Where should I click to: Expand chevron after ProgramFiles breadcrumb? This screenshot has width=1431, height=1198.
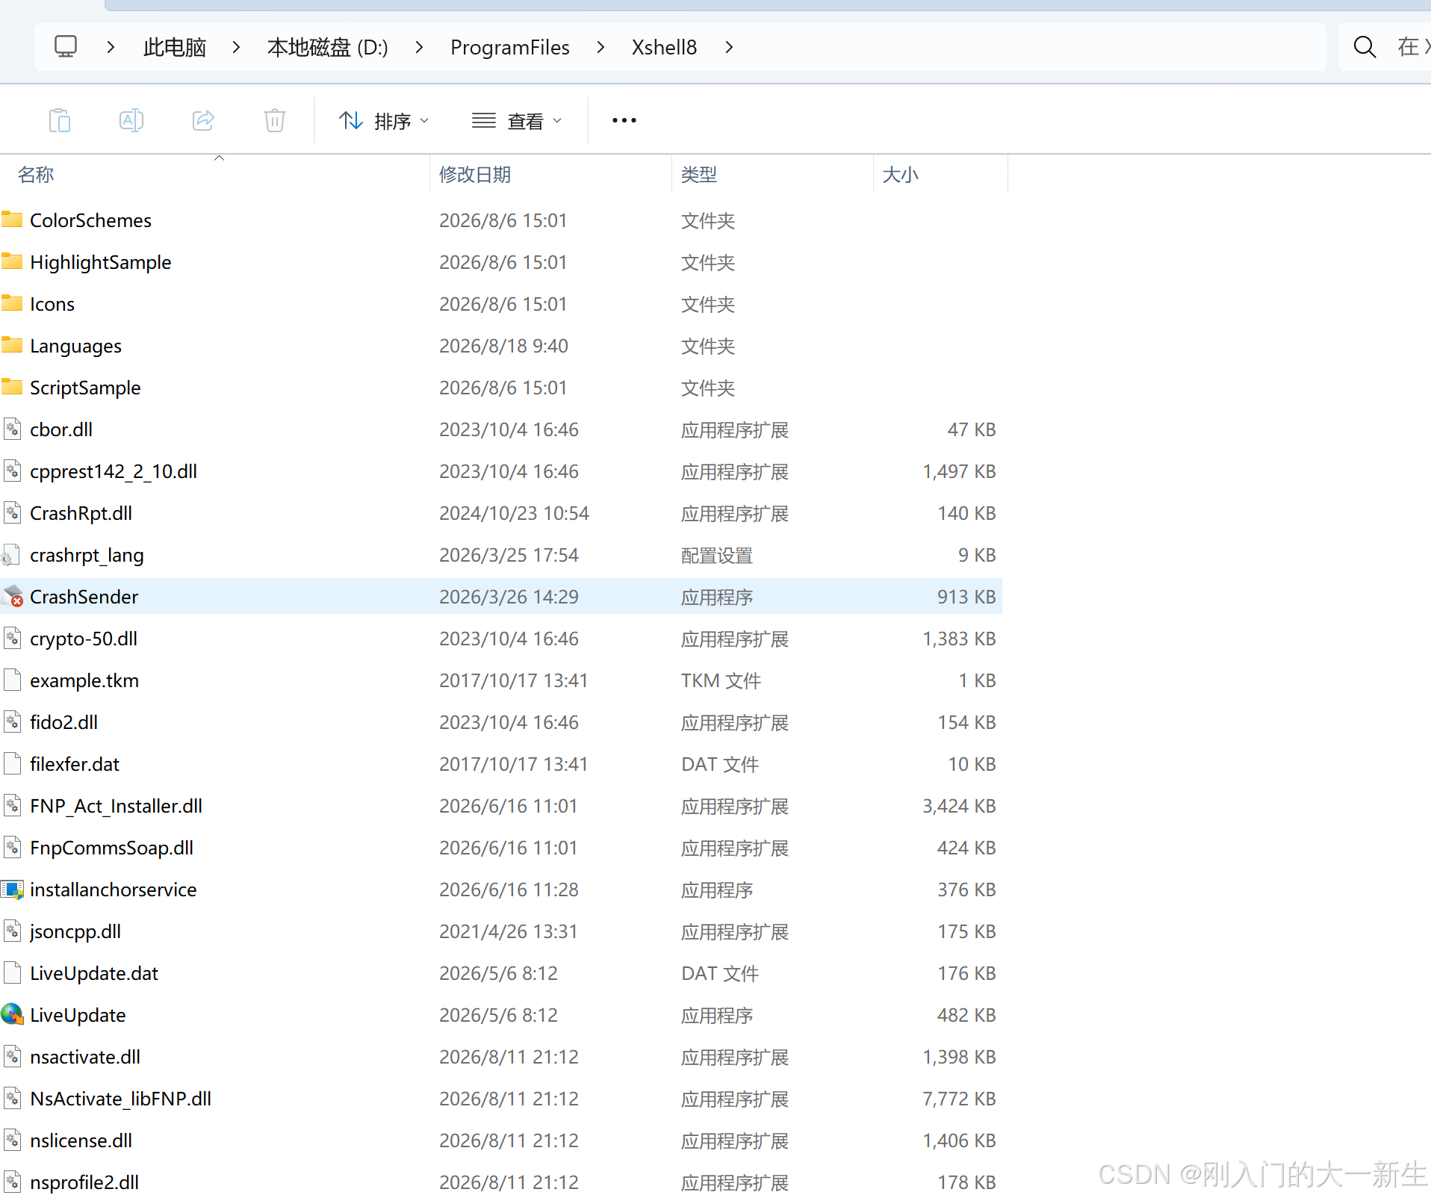click(600, 47)
